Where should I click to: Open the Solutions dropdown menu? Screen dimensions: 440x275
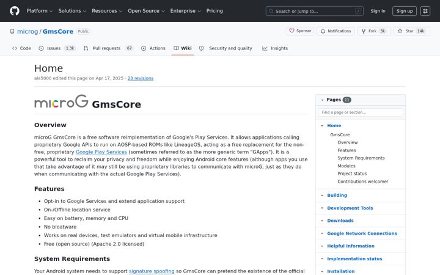[72, 11]
